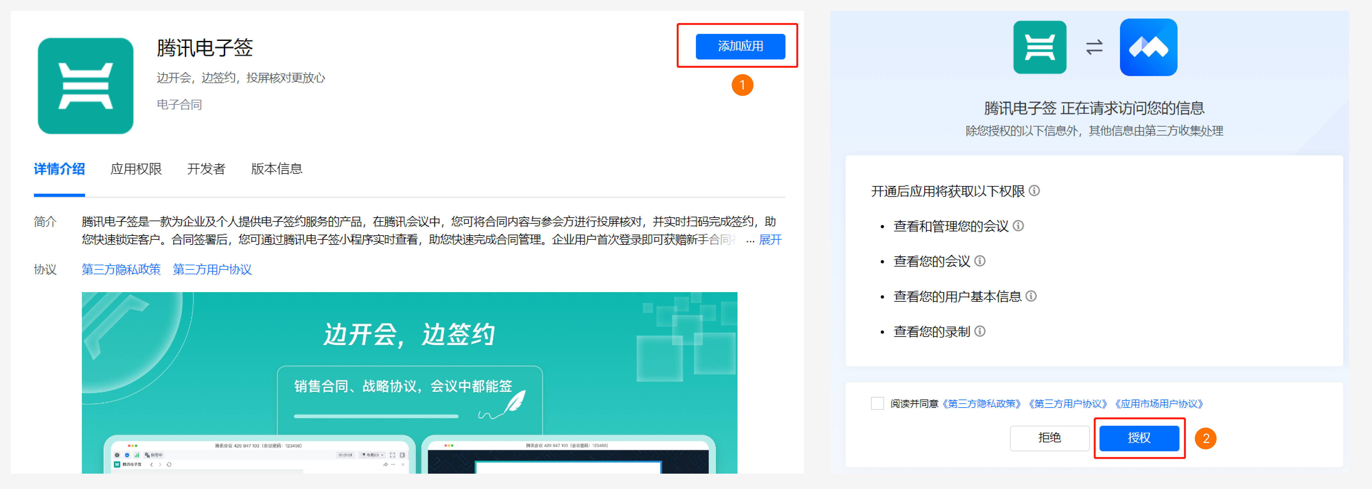The width and height of the screenshot is (1372, 489).
Task: Open 《第三方隐私政策》 link in authorization panel
Action: tap(981, 404)
